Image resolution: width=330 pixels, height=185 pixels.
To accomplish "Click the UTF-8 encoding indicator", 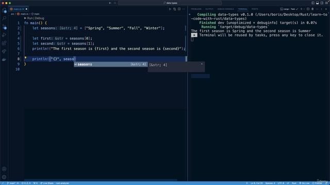I will [280, 183].
